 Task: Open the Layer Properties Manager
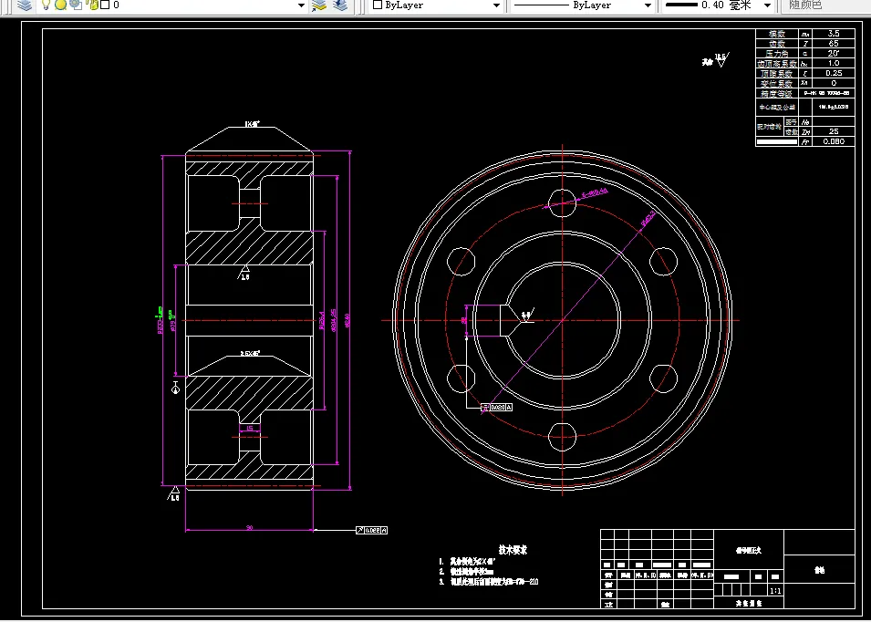point(25,5)
